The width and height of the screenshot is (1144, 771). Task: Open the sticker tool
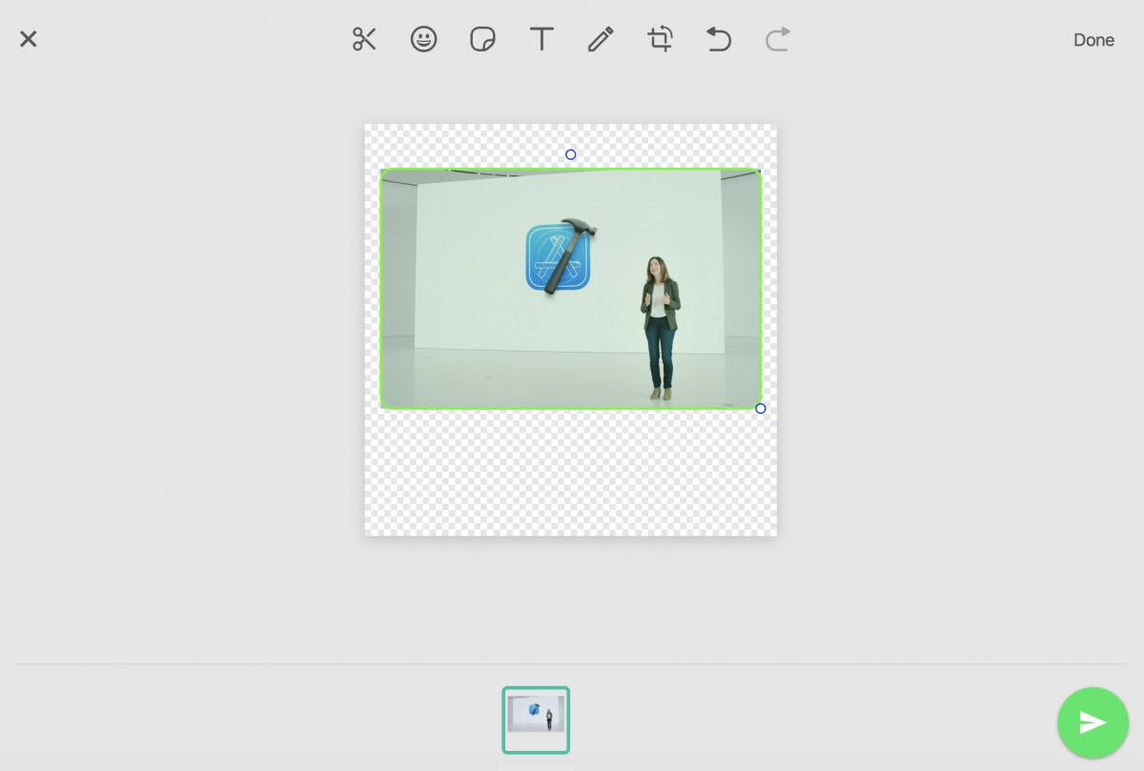click(482, 39)
